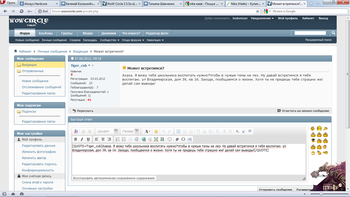Click the subscript X₂ icon
Image resolution: width=350 pixels, height=197 pixels.
click(x=238, y=131)
